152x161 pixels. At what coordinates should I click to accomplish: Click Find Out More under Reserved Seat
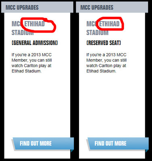pyautogui.click(x=118, y=143)
